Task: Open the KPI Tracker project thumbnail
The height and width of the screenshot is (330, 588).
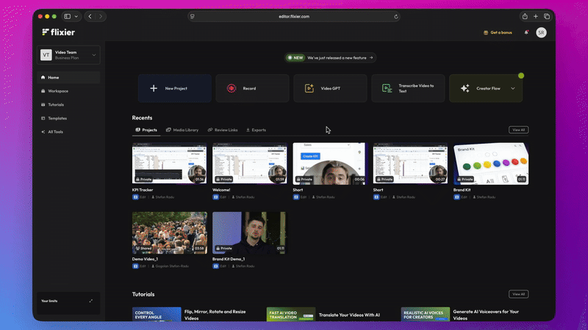Action: coord(169,164)
